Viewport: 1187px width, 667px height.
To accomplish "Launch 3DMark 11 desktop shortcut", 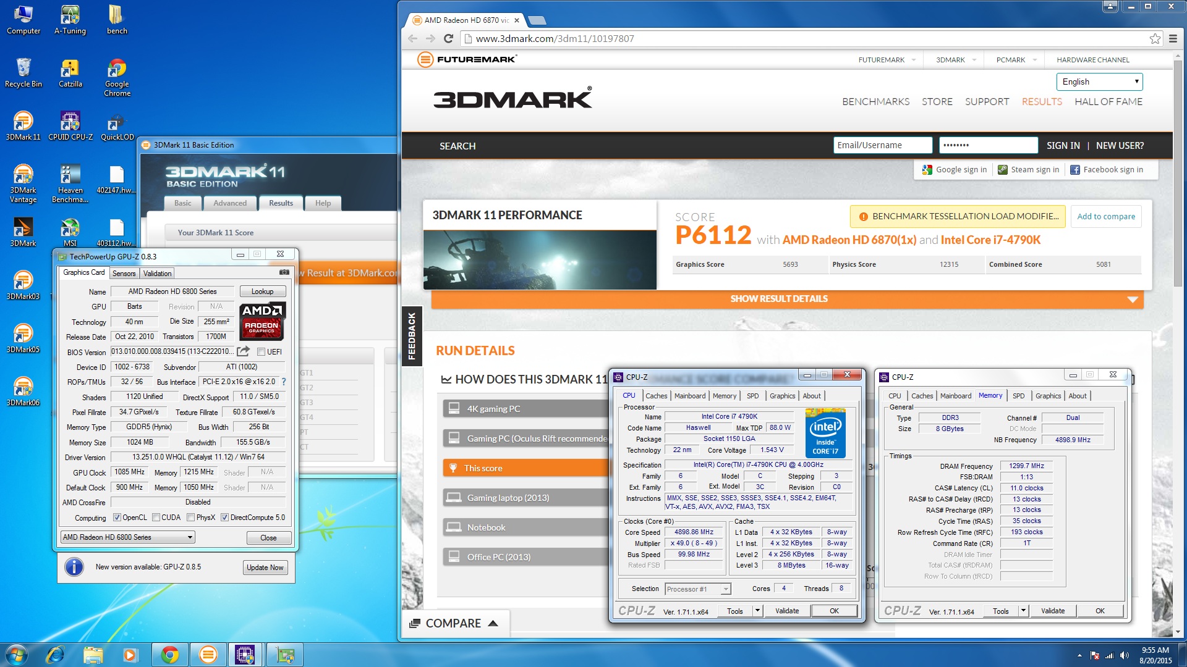I will pos(23,126).
